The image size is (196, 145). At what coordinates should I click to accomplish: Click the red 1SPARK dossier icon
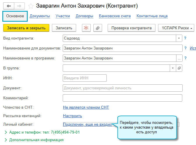86,28
